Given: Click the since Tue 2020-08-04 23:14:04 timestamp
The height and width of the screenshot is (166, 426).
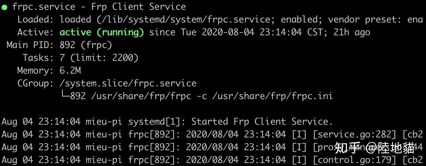Looking at the screenshot, I should (x=225, y=33).
